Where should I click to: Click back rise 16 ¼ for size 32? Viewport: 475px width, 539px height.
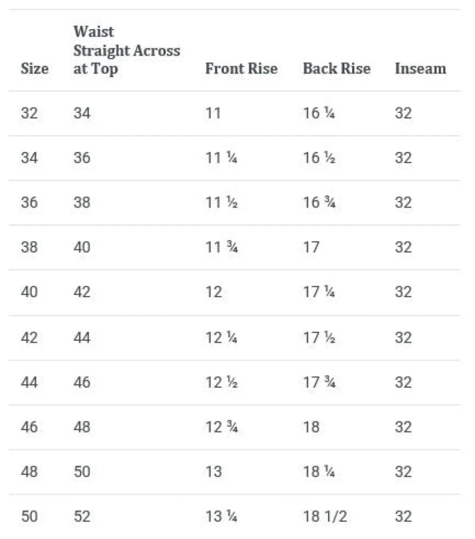tap(319, 113)
